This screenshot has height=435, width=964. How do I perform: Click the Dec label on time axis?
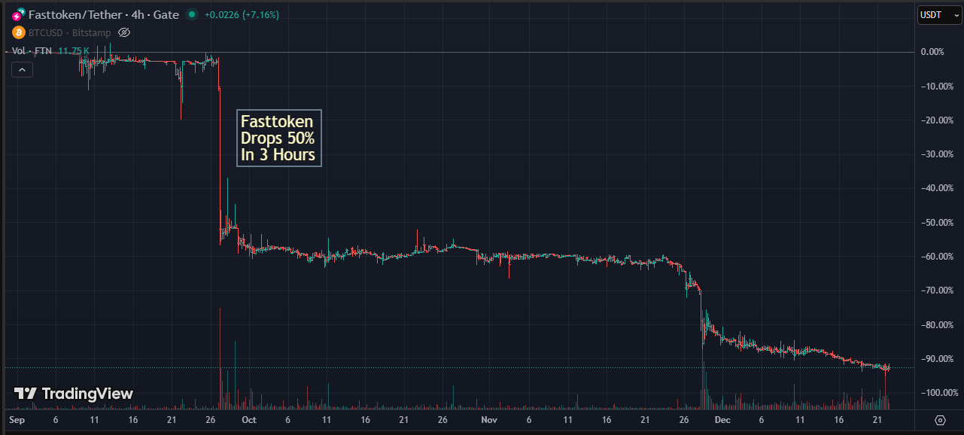point(722,420)
